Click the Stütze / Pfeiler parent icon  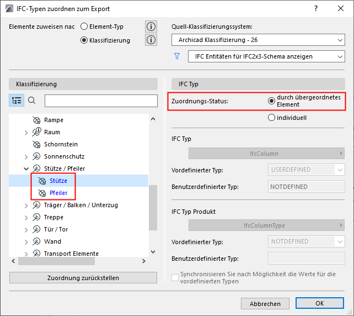tap(36, 168)
